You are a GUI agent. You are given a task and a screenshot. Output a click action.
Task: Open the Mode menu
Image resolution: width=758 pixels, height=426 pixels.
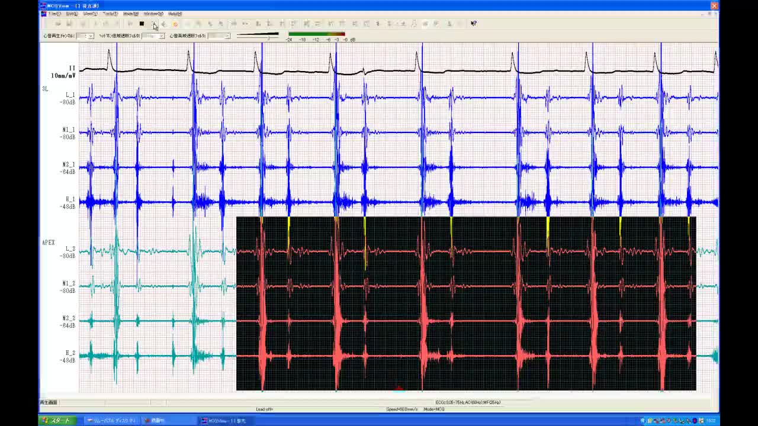(x=131, y=14)
